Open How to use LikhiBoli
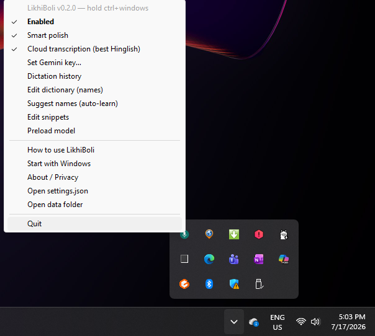375x336 pixels. click(x=95, y=150)
